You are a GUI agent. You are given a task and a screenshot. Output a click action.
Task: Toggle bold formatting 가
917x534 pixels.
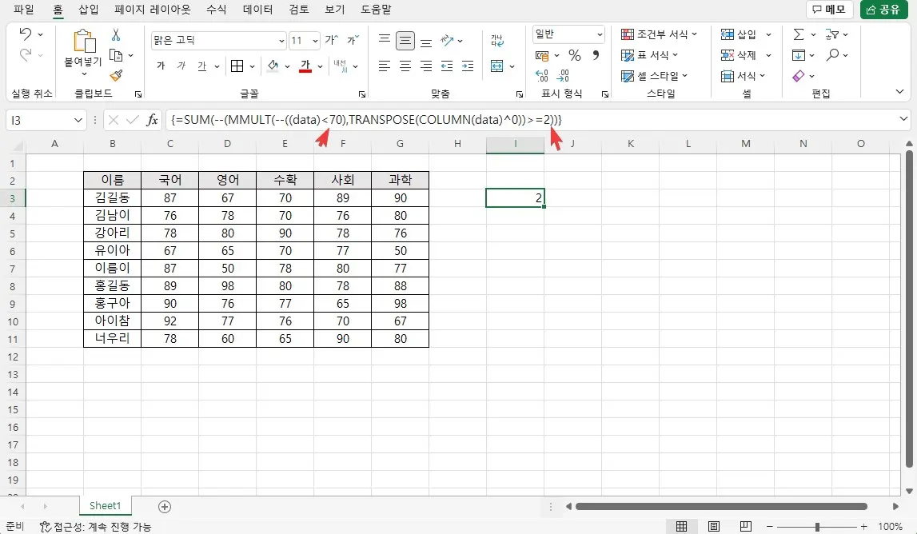161,66
